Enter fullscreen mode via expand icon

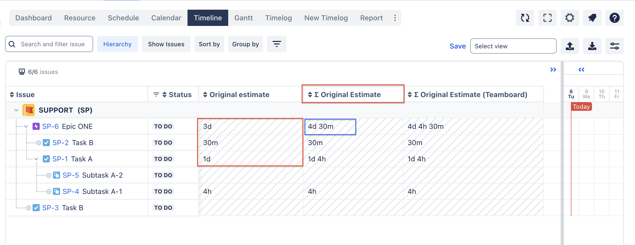click(547, 18)
